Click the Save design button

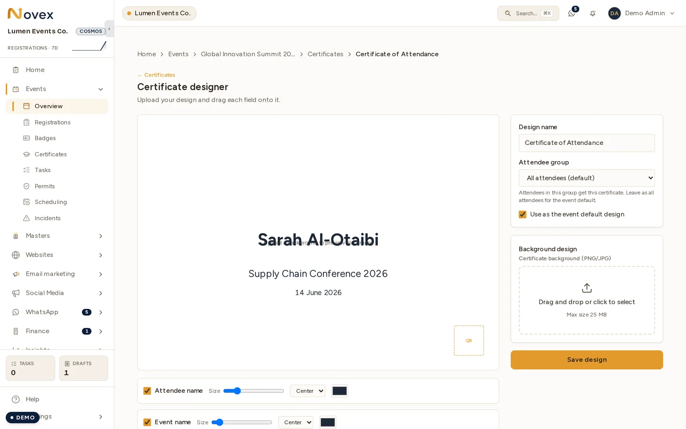(x=587, y=360)
